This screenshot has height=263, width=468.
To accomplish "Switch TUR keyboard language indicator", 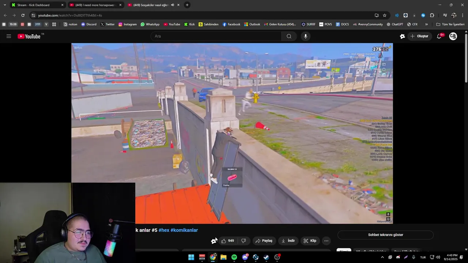I will (423, 257).
